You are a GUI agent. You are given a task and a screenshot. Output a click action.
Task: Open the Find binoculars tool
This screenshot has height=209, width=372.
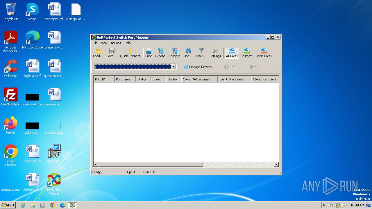click(188, 53)
